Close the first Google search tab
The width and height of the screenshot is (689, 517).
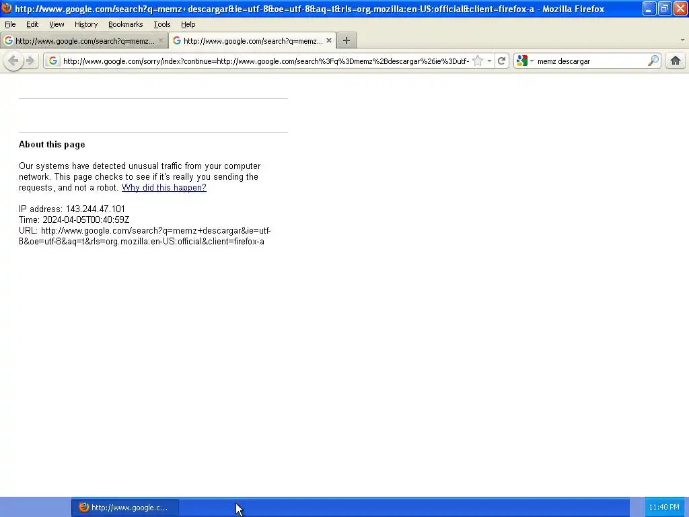160,40
